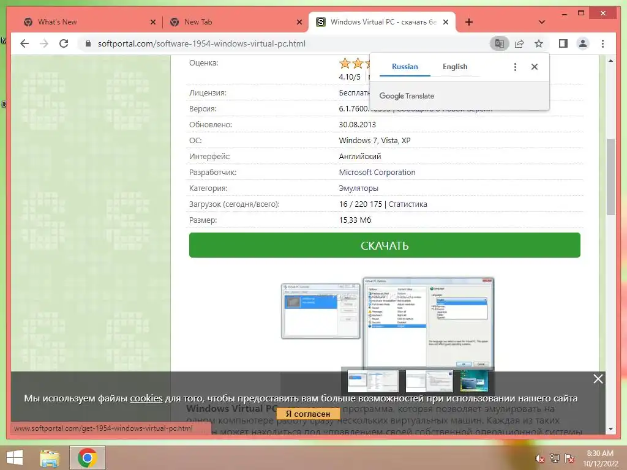The width and height of the screenshot is (627, 470).
Task: Accept cookies with Я согласен button
Action: coord(308,414)
